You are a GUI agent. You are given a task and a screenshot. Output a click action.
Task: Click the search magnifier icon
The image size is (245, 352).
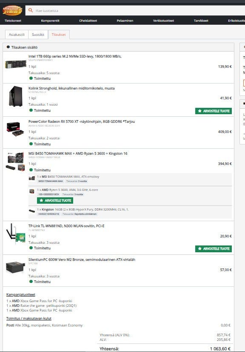pos(31,10)
